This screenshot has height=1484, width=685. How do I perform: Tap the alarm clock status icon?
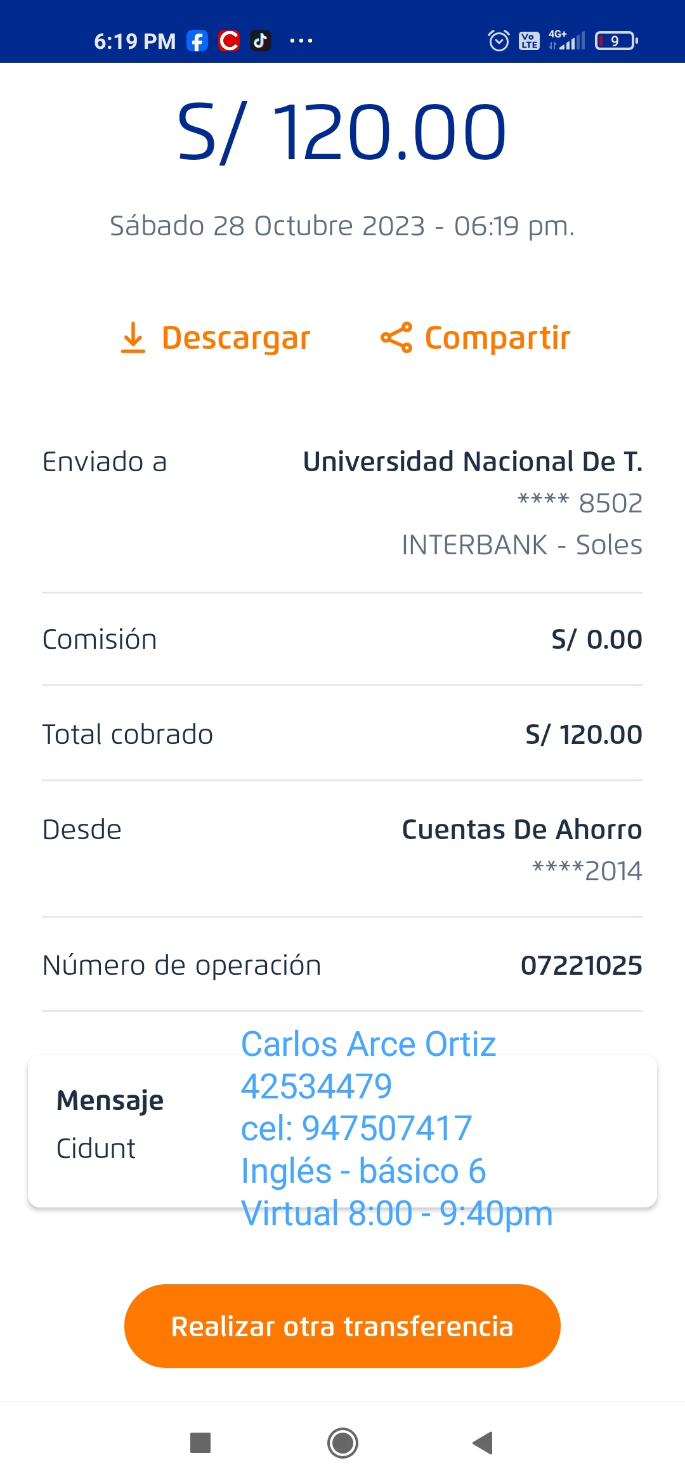499,41
